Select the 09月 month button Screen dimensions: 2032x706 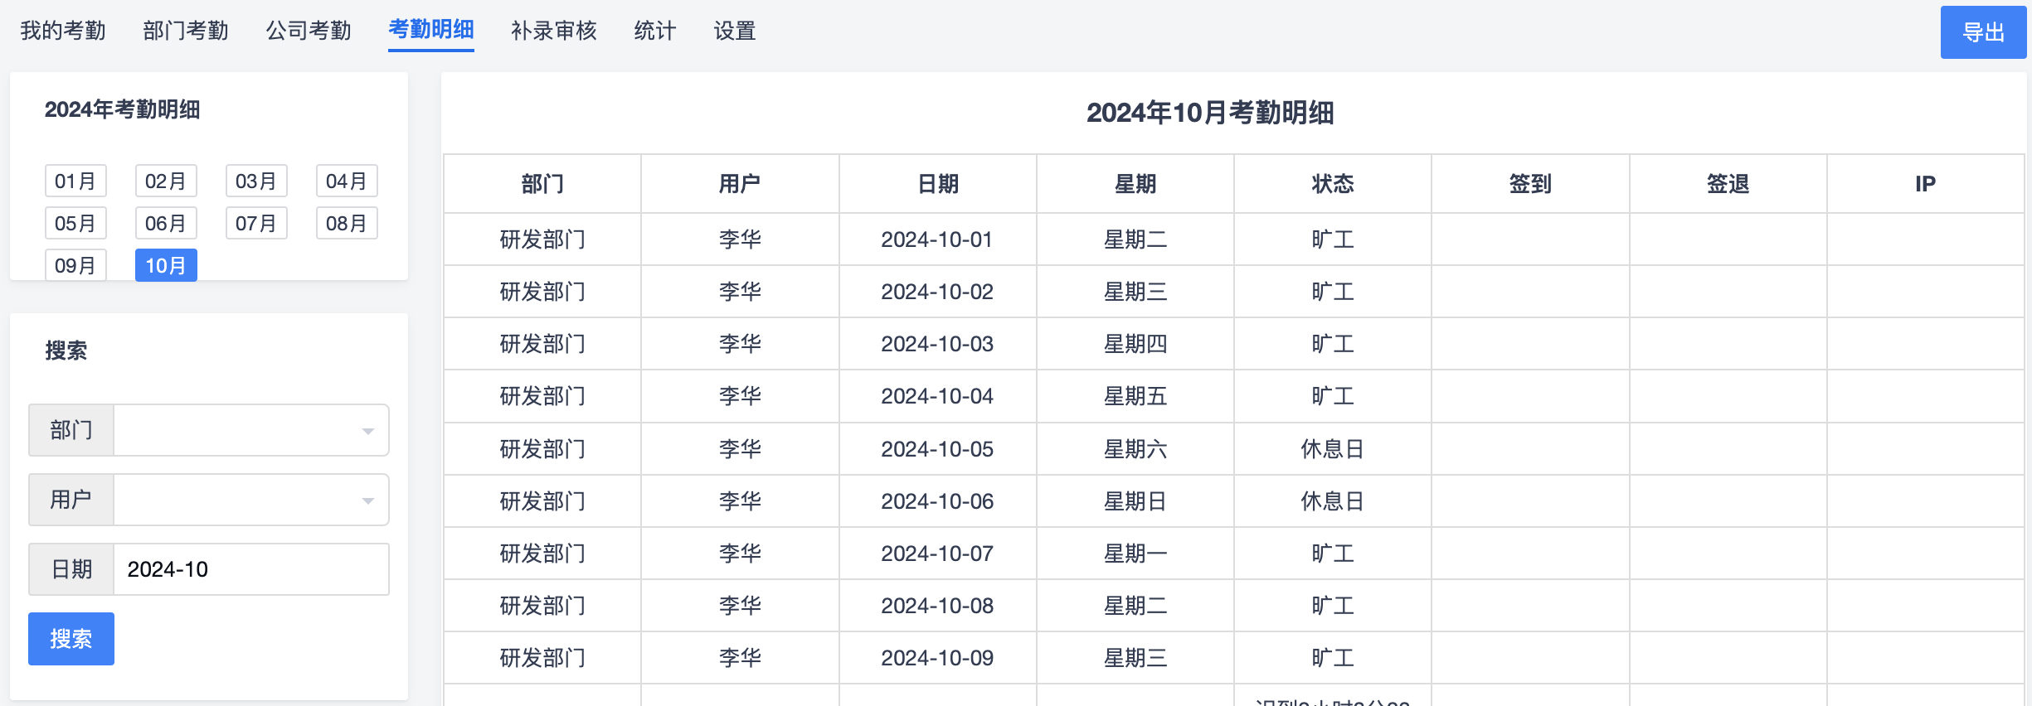click(75, 265)
